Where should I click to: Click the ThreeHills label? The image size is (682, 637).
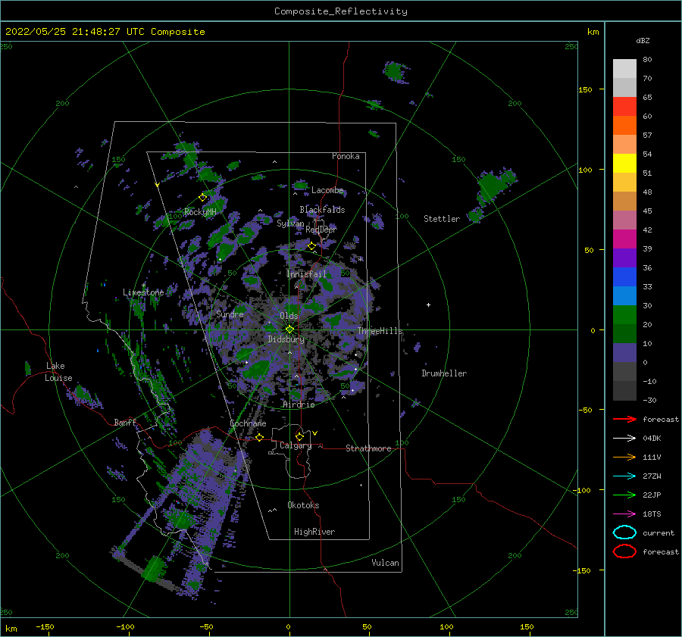380,331
